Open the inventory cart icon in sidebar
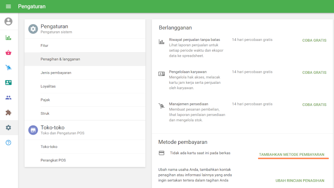This screenshot has width=334, height=188. (8, 68)
